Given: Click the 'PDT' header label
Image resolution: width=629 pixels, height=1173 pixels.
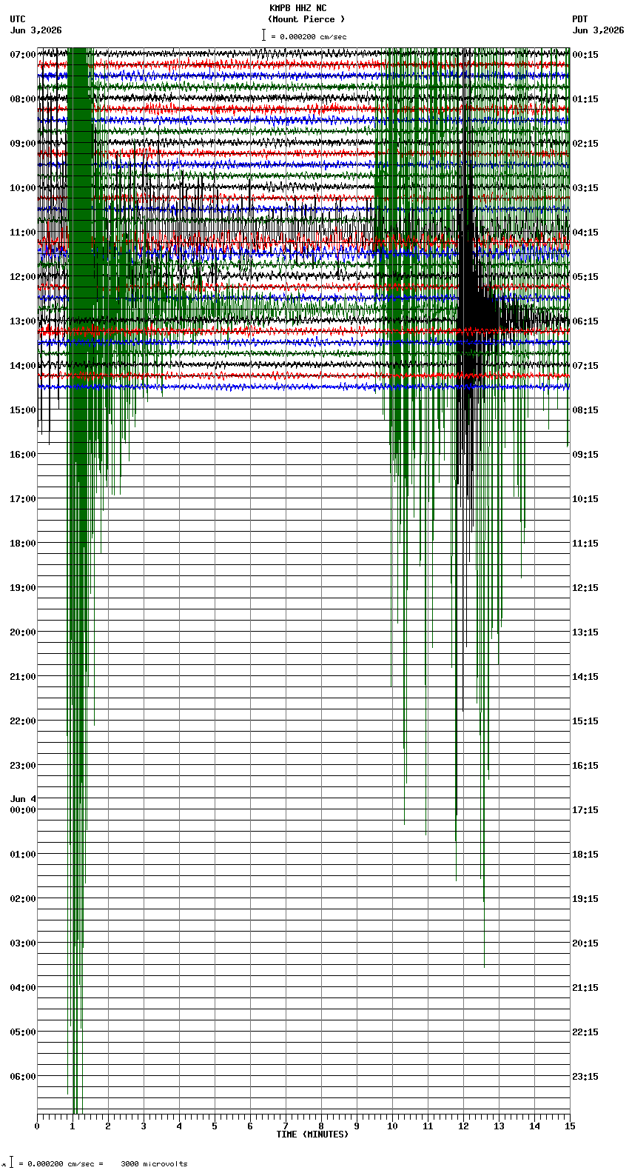Looking at the screenshot, I should point(579,19).
